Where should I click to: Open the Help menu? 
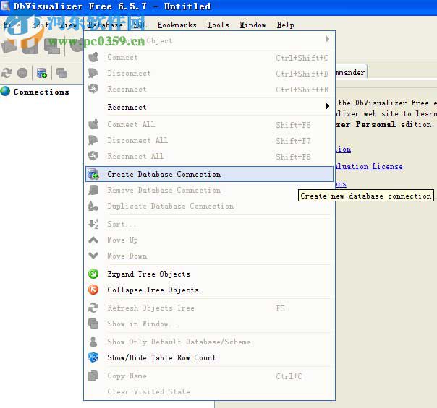[285, 25]
